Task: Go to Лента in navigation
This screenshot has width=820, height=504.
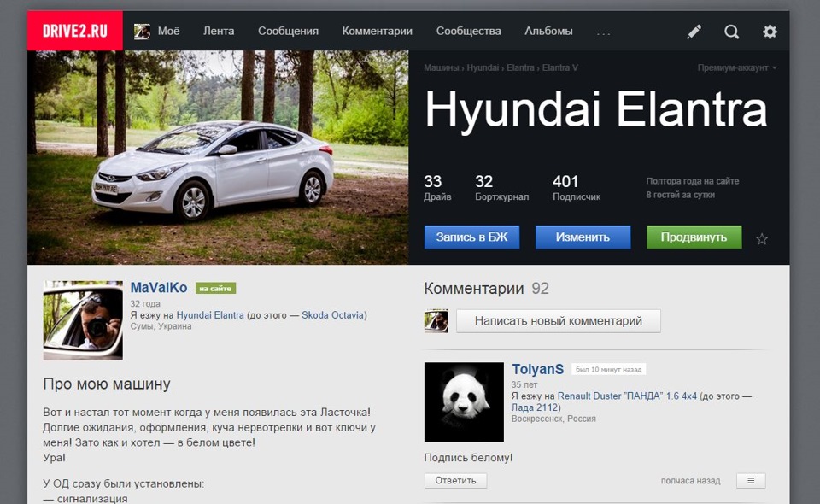Action: 219,31
